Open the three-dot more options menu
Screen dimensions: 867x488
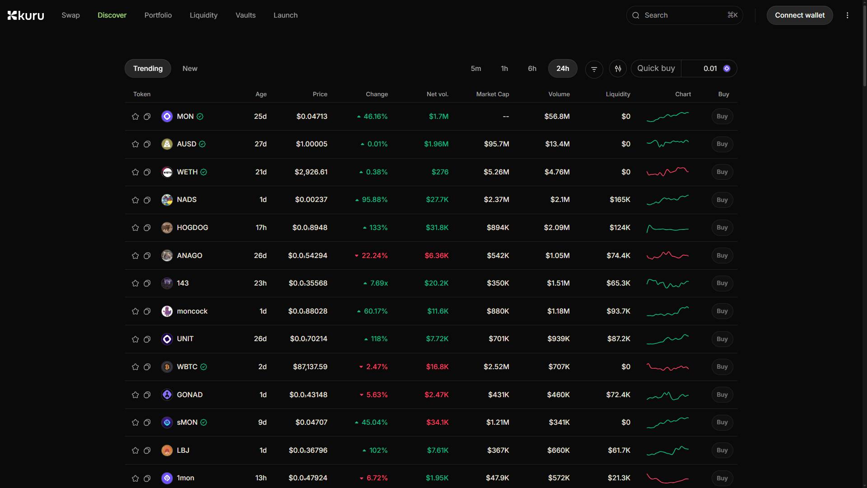point(847,15)
